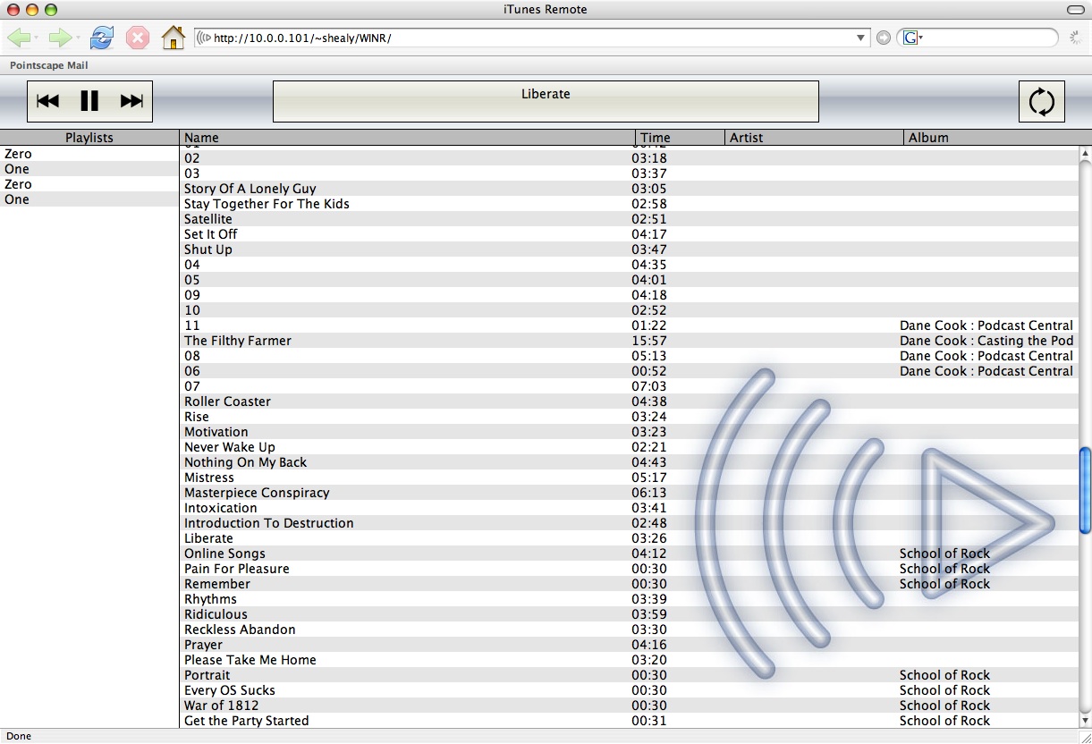Click the circular refresh library icon
The image size is (1092, 744).
click(x=1041, y=101)
